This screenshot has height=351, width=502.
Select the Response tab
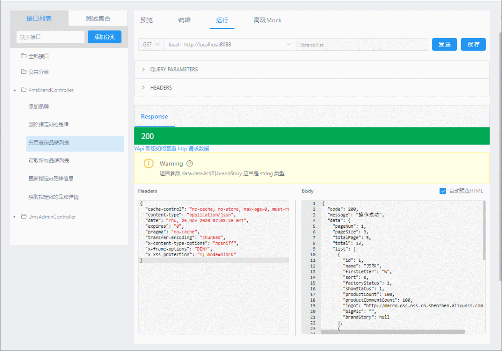(x=154, y=116)
